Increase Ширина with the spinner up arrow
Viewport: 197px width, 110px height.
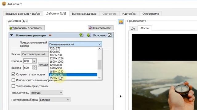click(34, 60)
